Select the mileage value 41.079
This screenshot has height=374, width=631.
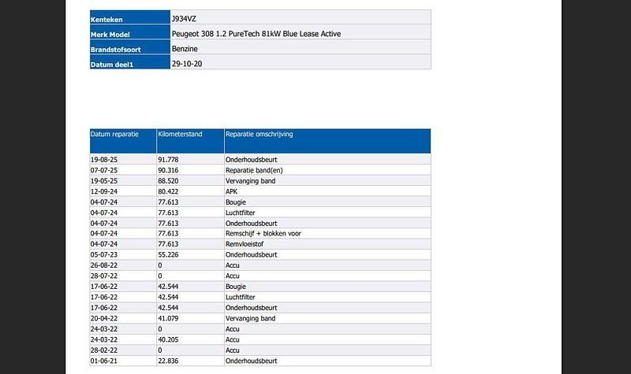click(168, 319)
